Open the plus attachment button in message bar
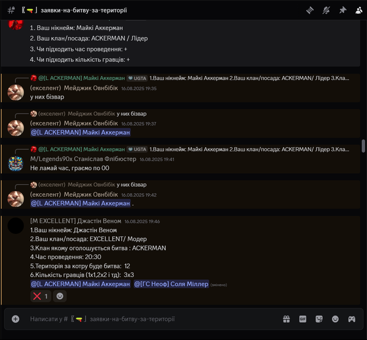 15,319
